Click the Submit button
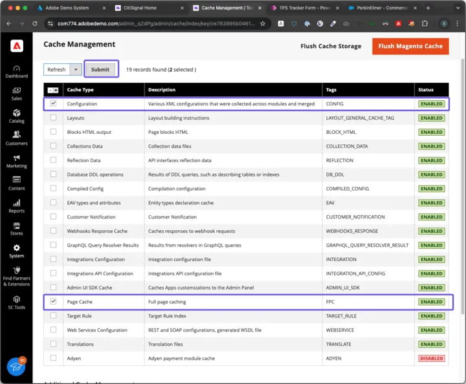 point(100,69)
